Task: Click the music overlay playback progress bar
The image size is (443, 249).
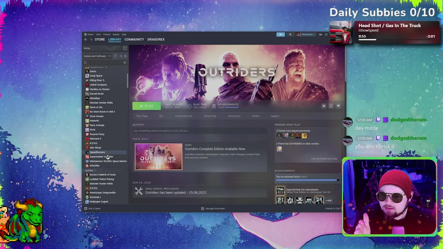Action: pos(397,39)
